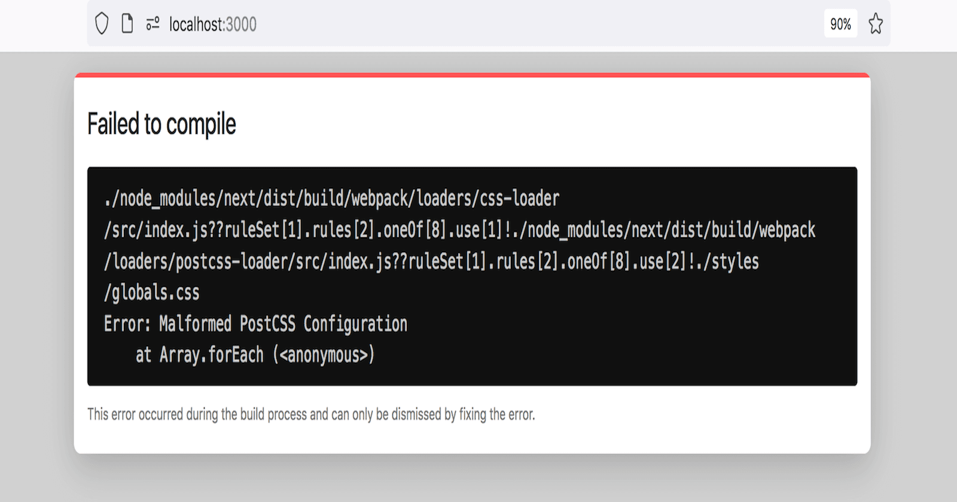Select the "/globals.css" file line
This screenshot has width=957, height=502.
coord(151,293)
